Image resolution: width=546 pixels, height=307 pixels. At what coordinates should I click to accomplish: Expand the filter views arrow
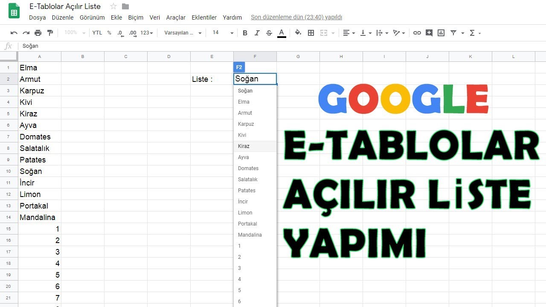462,33
